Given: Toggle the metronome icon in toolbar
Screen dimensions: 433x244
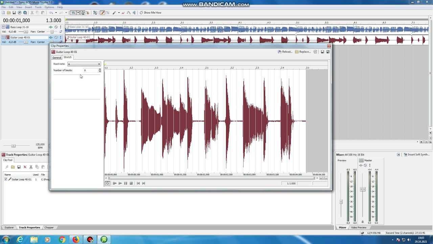Looking at the screenshot, I should (x=88, y=13).
